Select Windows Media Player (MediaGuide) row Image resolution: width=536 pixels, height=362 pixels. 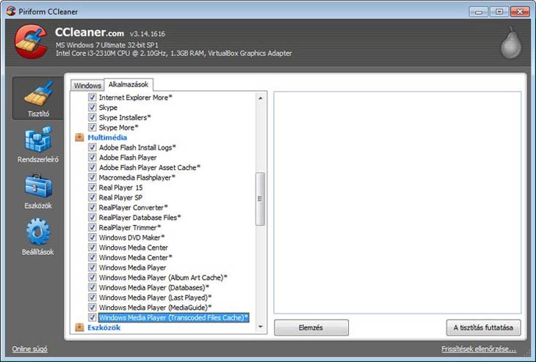point(155,308)
